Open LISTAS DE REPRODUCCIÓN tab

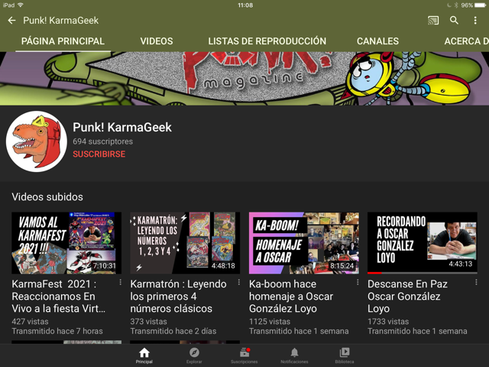pos(267,41)
